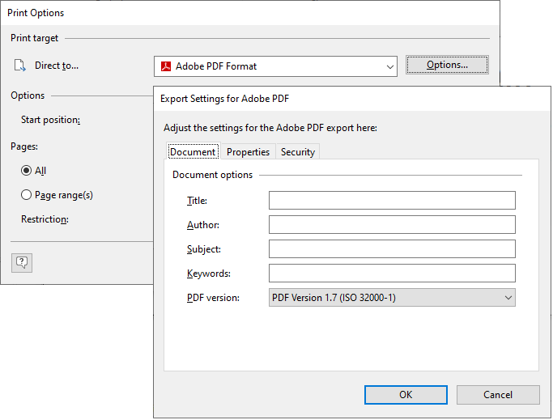Image resolution: width=553 pixels, height=420 pixels.
Task: Click the Export Settings for Adobe PDF title
Action: [224, 99]
